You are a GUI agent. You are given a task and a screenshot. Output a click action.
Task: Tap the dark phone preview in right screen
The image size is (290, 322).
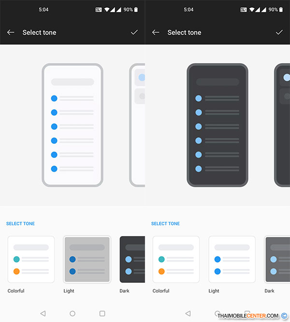tap(217, 125)
